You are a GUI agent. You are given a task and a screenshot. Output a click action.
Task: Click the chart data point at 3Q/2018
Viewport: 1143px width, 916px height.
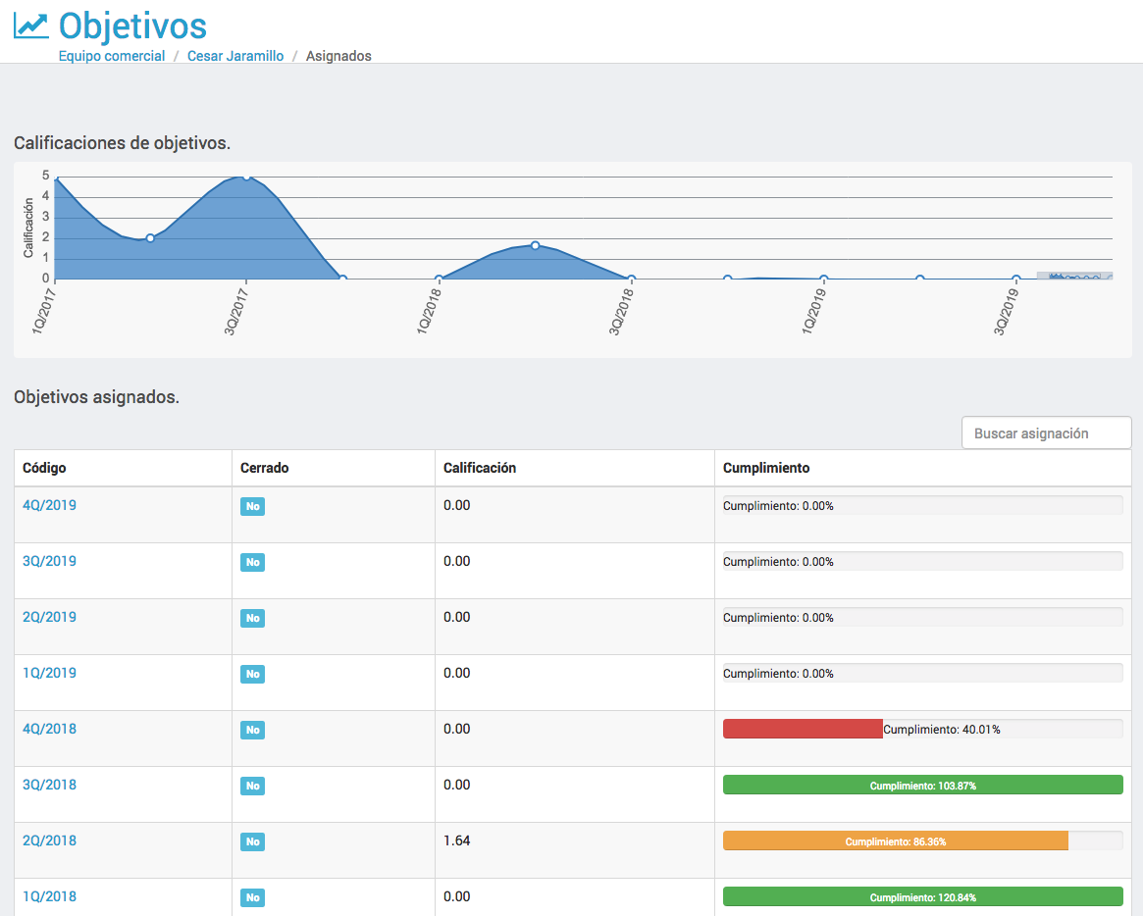pos(631,279)
